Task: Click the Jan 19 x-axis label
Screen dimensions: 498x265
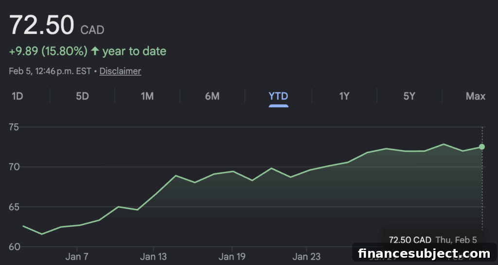Action: point(232,256)
